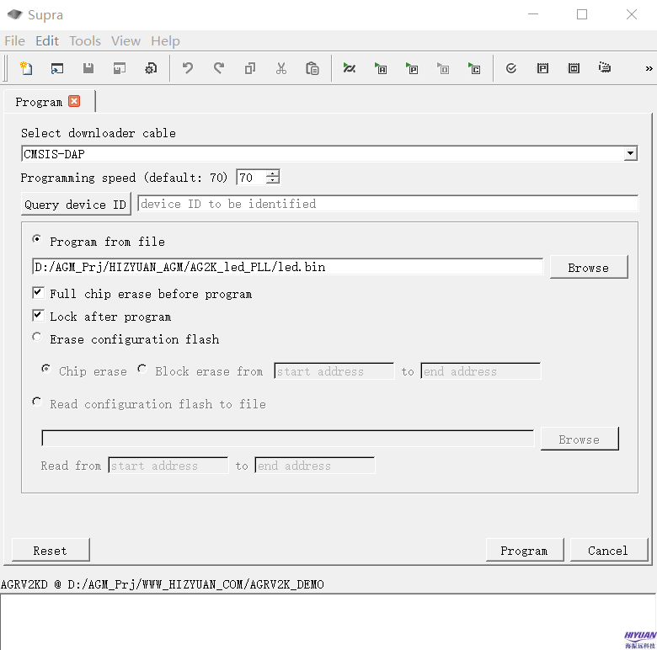Decrease programming speed with down arrow

coord(273,180)
